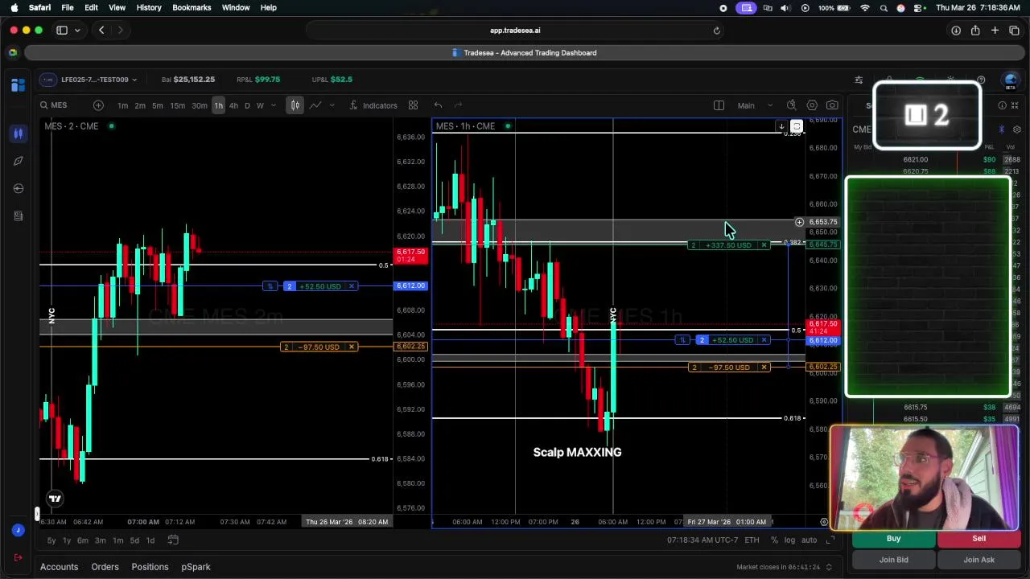Screen dimensions: 1030x579
Task: Open the quick search icon in chart toolbar
Action: (x=792, y=105)
